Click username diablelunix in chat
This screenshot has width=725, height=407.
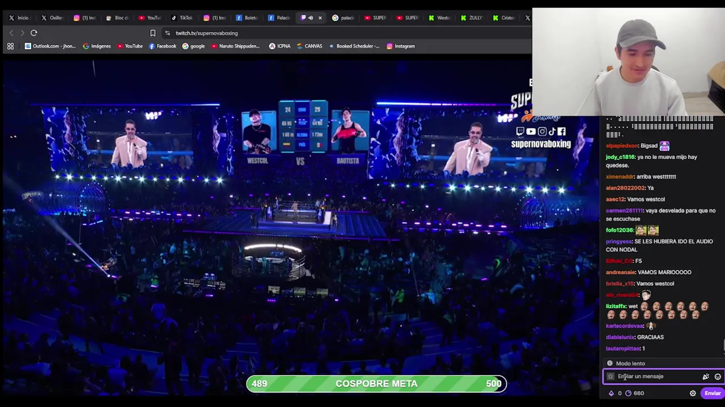tap(620, 337)
